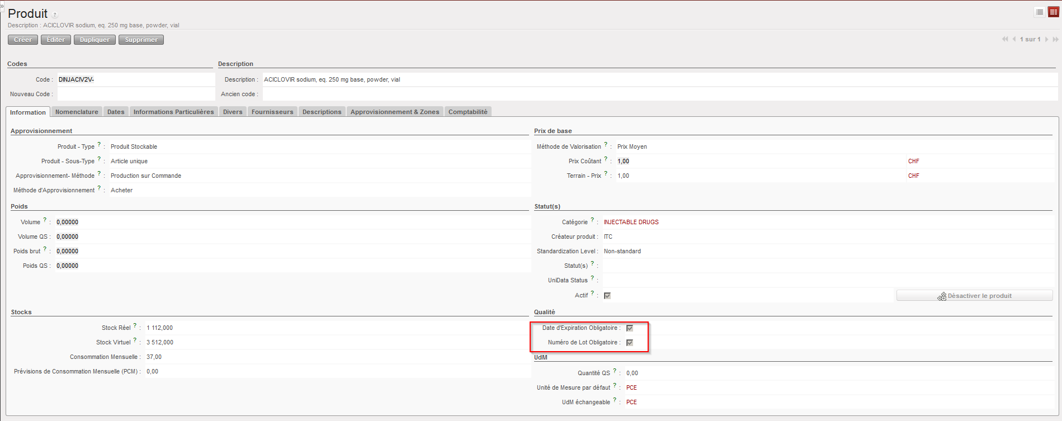Toggle the Actif checkbox
The image size is (1062, 421).
[607, 296]
